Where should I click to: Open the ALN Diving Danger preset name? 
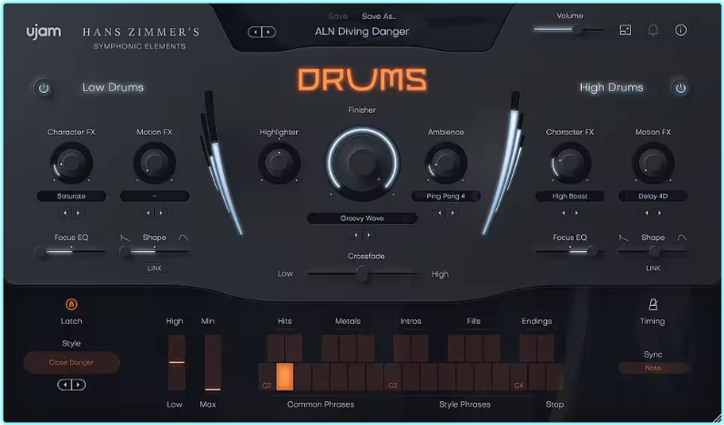362,31
